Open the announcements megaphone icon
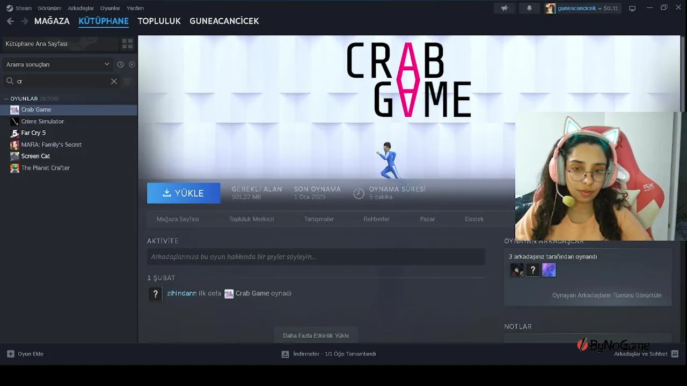The width and height of the screenshot is (687, 386). tap(505, 8)
